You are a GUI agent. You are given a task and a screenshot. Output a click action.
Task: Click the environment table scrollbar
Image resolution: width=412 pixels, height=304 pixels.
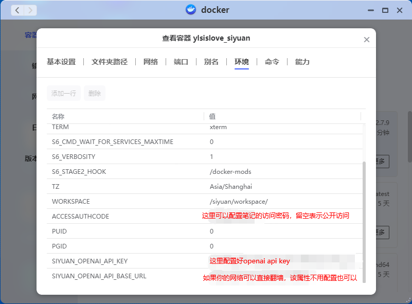tap(365, 221)
